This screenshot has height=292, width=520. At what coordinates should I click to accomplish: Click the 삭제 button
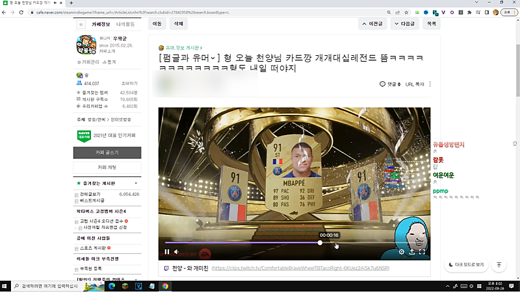click(x=178, y=24)
